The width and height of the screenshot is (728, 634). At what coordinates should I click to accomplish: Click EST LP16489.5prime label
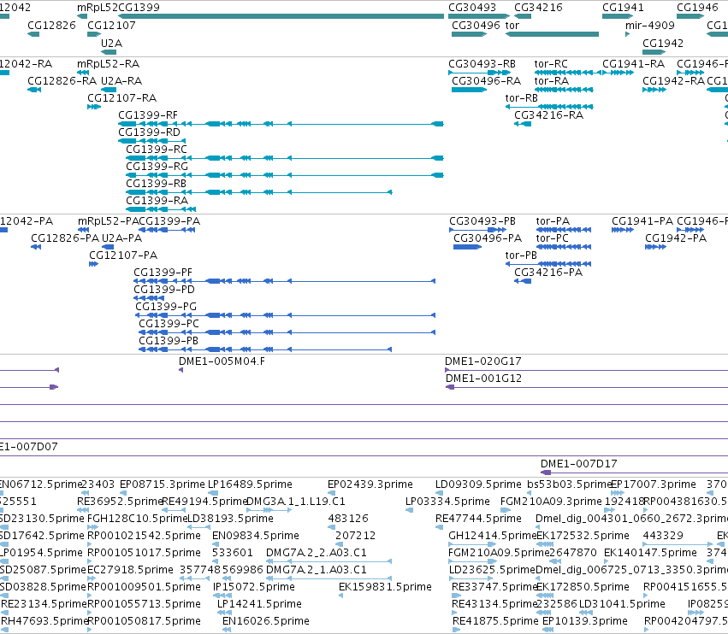(x=251, y=484)
